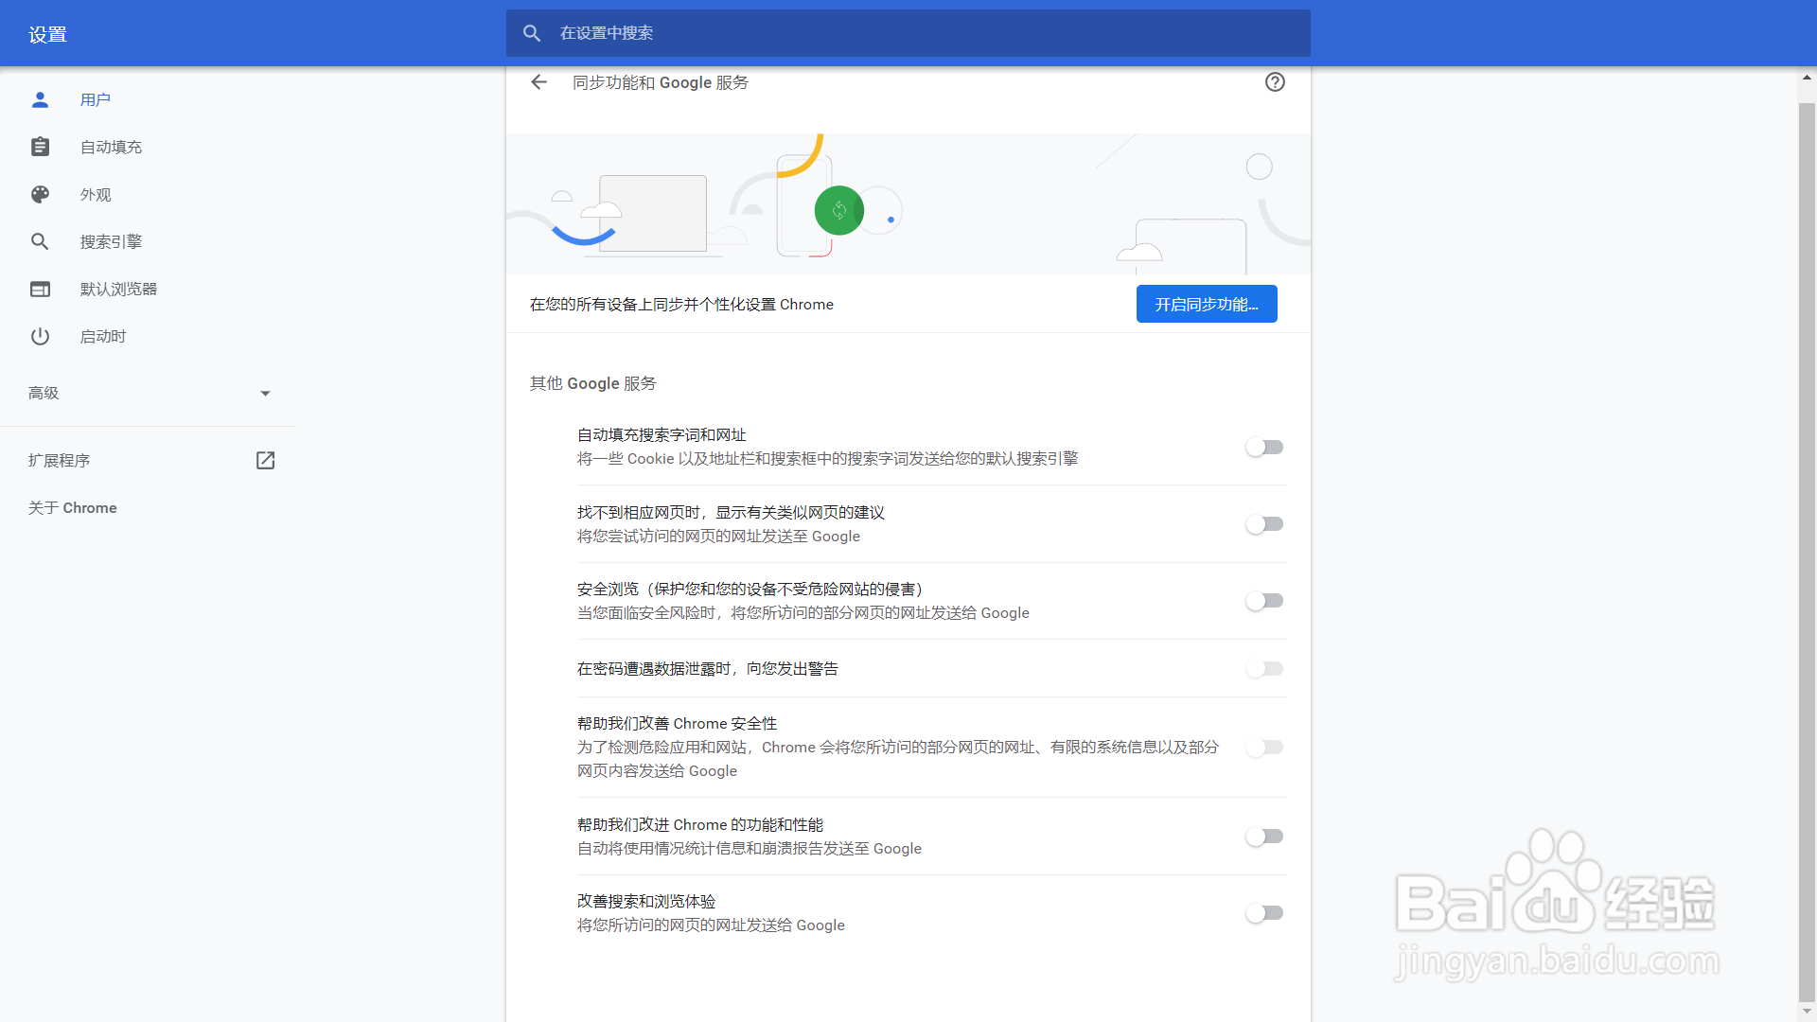The height and width of the screenshot is (1022, 1817).
Task: Click the 外观 palette icon
Action: (x=40, y=194)
